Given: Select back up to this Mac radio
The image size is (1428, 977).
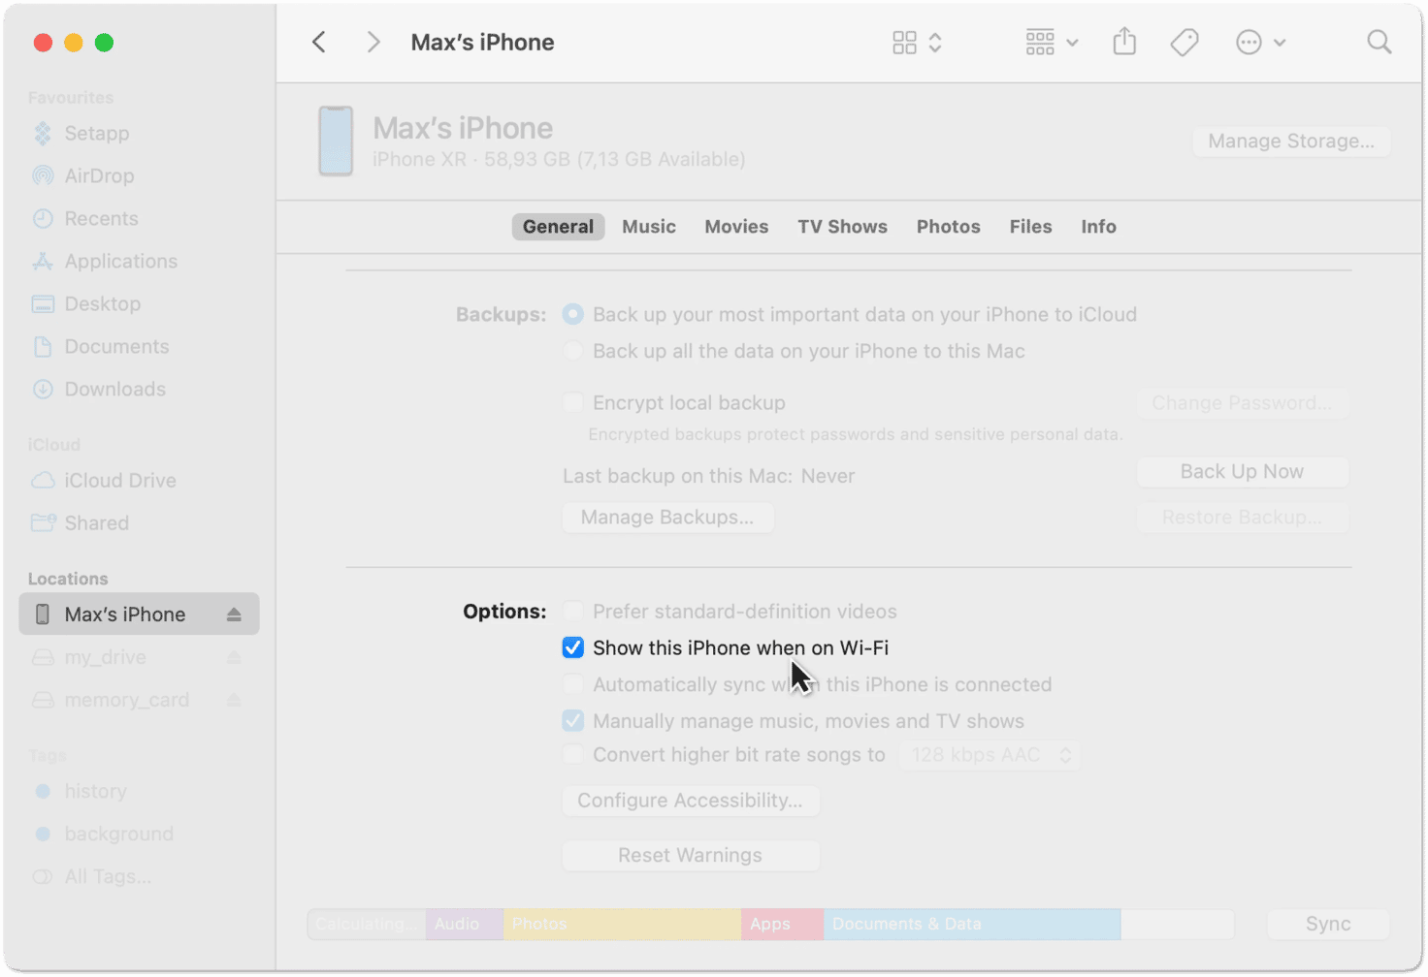Looking at the screenshot, I should (x=573, y=351).
